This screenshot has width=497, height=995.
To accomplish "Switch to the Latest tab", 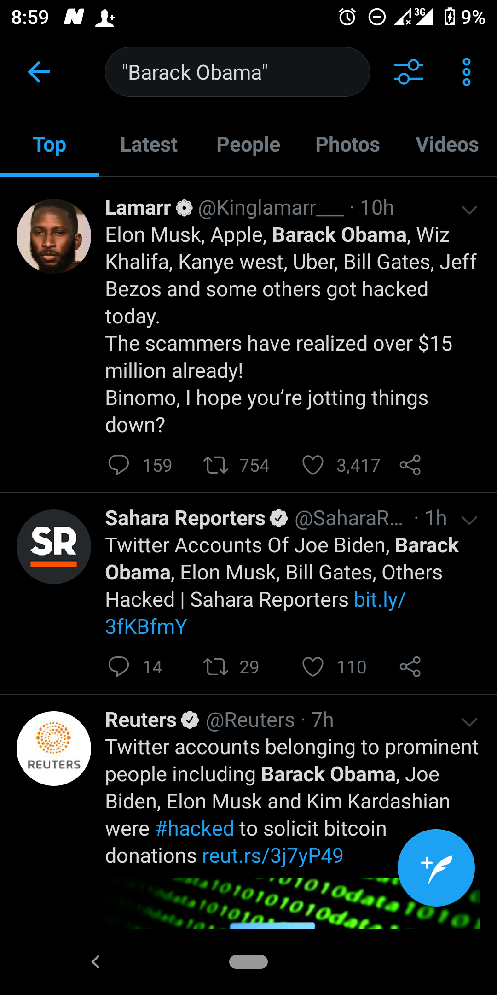I will pos(149,145).
